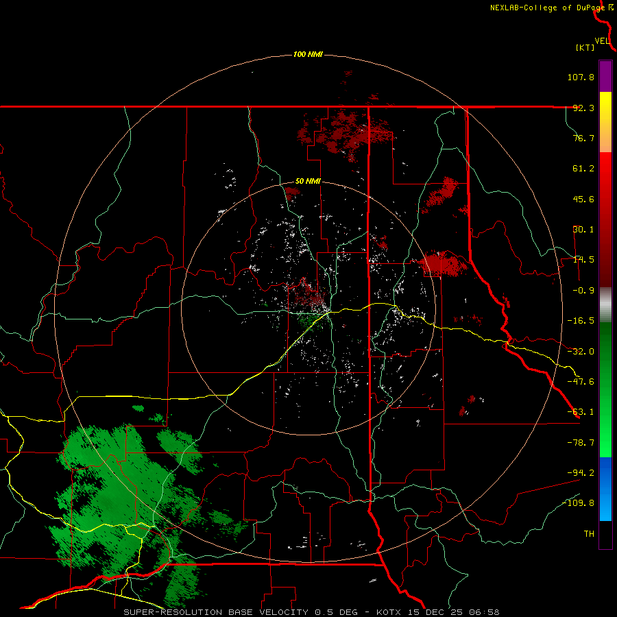617x617 pixels.
Task: Click the [KT] units label
Action: pos(585,47)
